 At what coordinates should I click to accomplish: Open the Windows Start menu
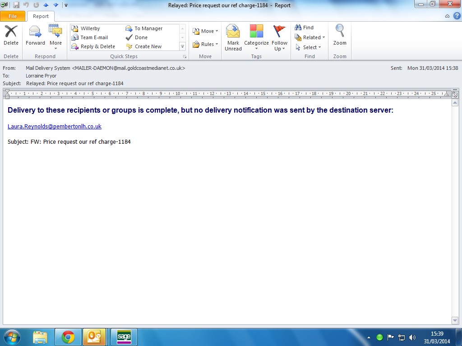click(x=12, y=337)
